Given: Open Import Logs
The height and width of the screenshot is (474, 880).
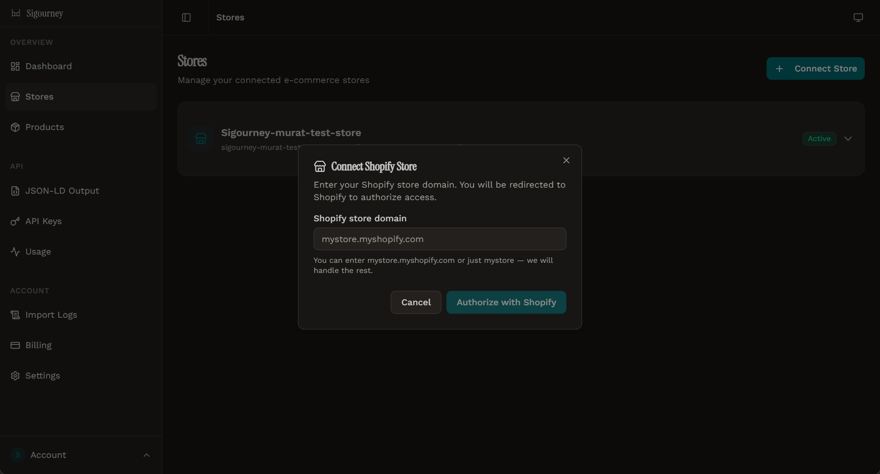Looking at the screenshot, I should (81, 315).
